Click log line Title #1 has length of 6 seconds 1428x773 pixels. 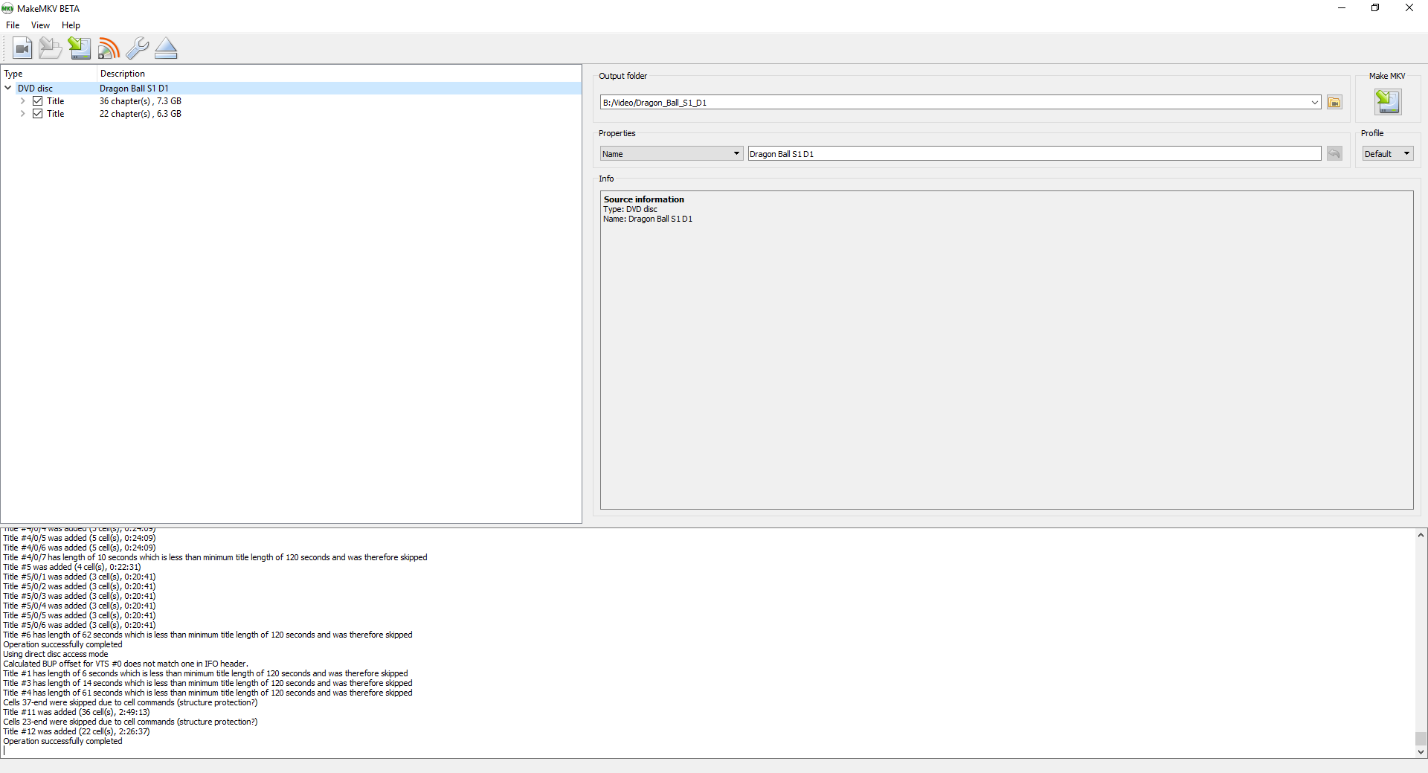205,673
